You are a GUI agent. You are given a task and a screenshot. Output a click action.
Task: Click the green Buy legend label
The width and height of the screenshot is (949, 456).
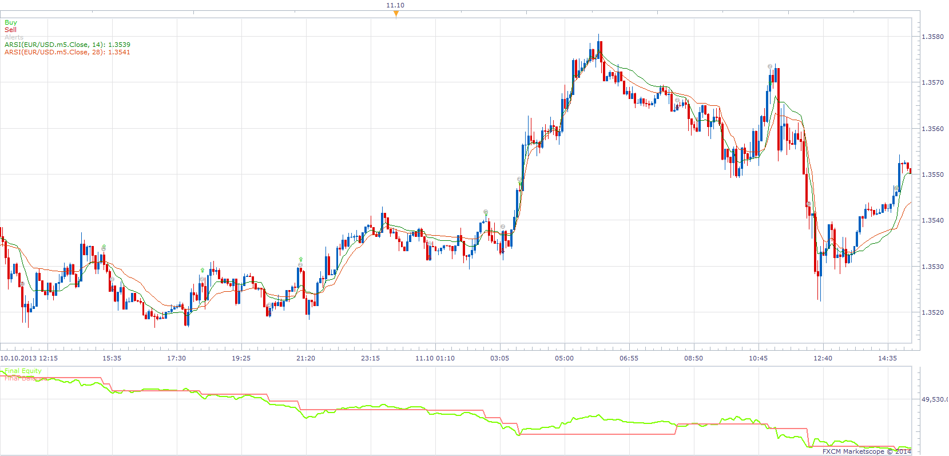11,22
